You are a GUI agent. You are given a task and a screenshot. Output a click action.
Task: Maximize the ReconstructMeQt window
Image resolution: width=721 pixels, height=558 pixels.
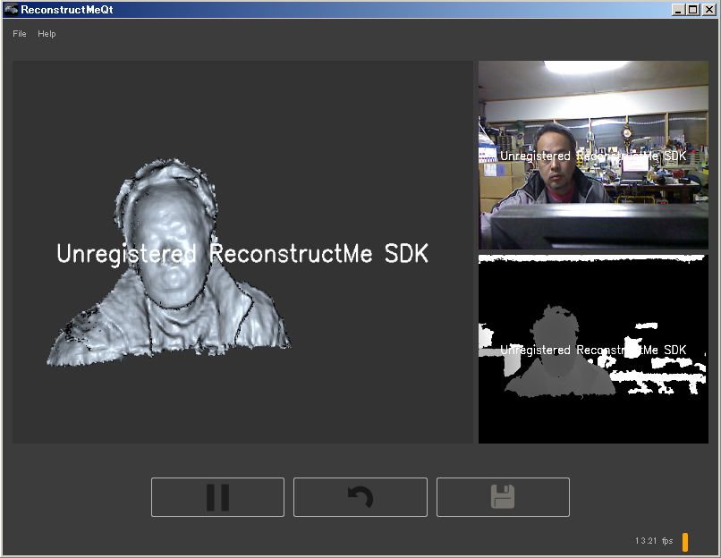click(692, 10)
